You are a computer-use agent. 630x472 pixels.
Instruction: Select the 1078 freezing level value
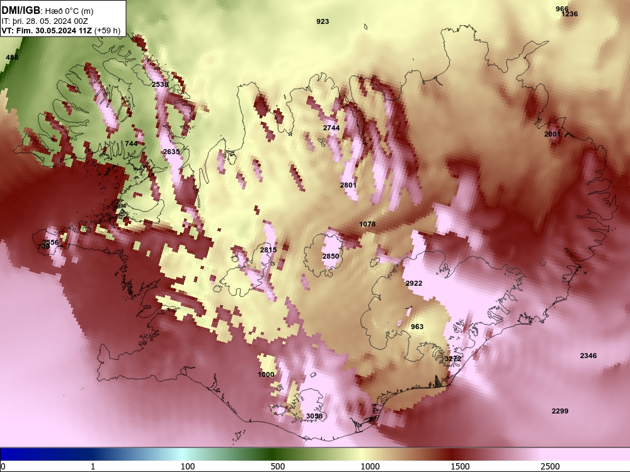367,224
